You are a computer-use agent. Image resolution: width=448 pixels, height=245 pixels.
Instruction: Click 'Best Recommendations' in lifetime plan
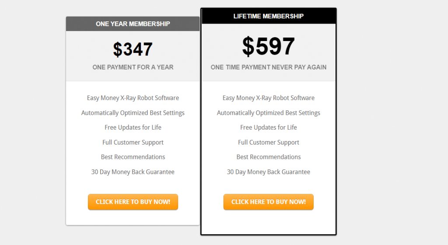[x=268, y=157]
